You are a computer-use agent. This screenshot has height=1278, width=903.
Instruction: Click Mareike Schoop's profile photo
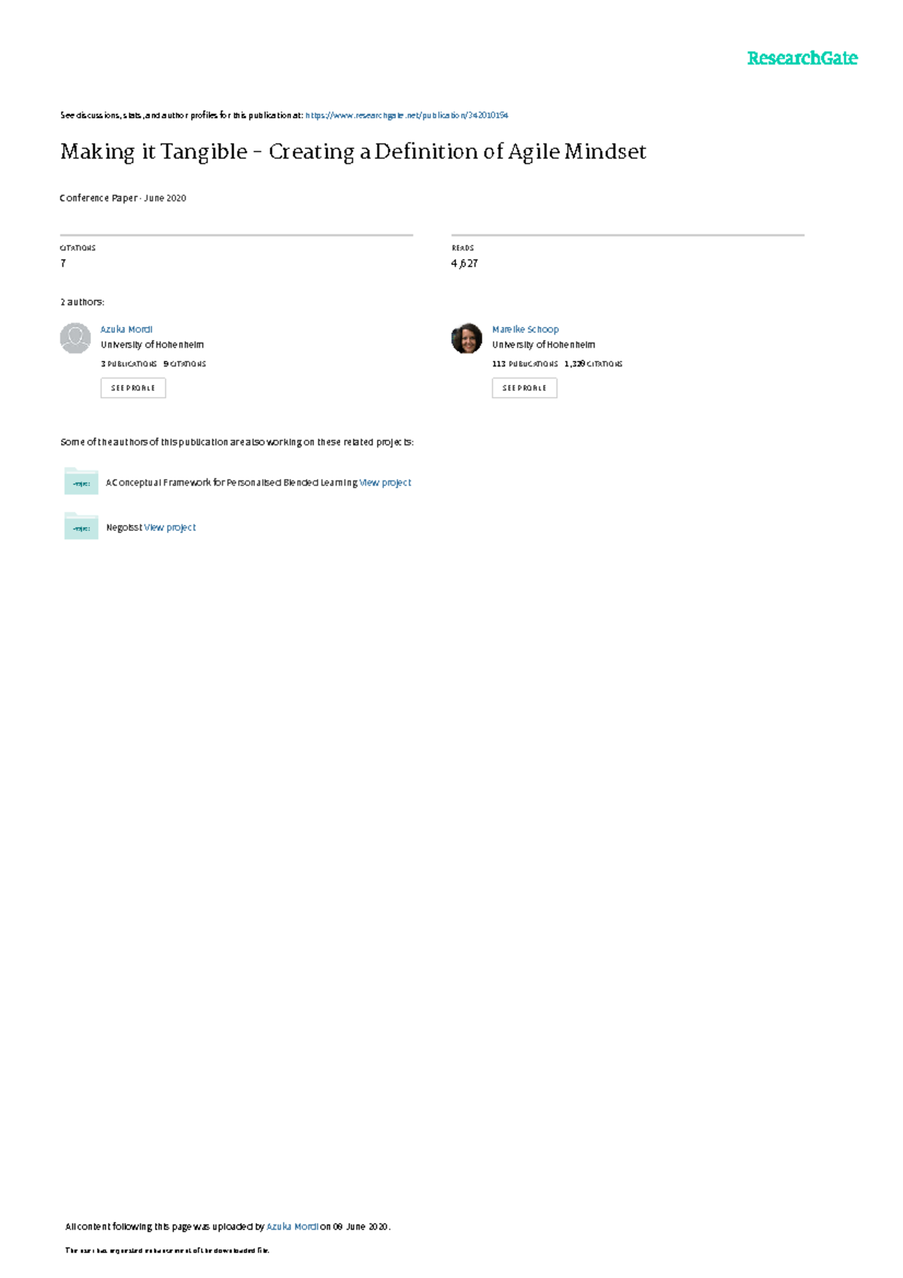click(467, 338)
